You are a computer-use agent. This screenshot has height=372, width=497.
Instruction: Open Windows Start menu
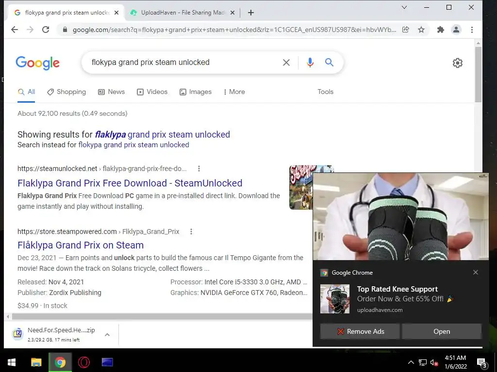click(12, 362)
